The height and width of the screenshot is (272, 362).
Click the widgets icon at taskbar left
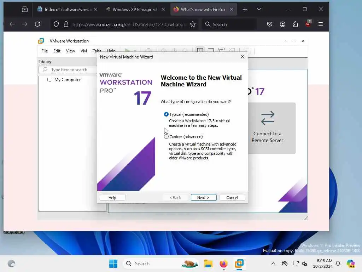click(x=11, y=263)
